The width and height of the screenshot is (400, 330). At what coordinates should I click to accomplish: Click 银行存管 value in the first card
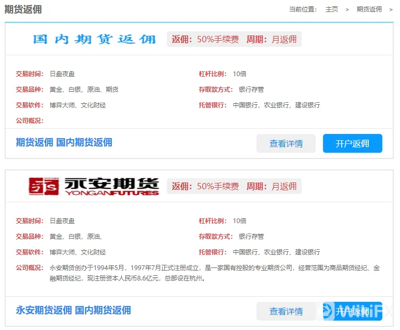251,90
